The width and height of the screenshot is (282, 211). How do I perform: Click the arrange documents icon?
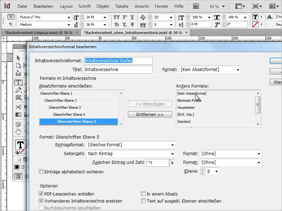274,6
